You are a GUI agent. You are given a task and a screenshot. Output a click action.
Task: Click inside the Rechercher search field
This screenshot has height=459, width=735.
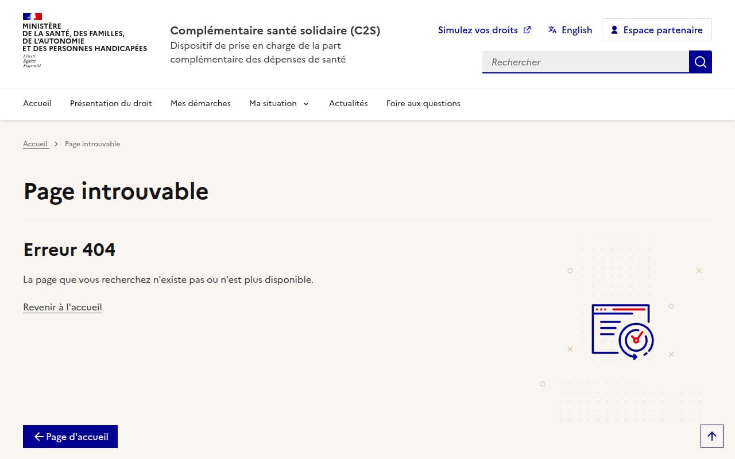click(586, 62)
